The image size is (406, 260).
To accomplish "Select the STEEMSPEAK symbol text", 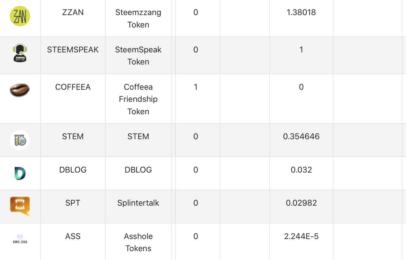I will (73, 50).
